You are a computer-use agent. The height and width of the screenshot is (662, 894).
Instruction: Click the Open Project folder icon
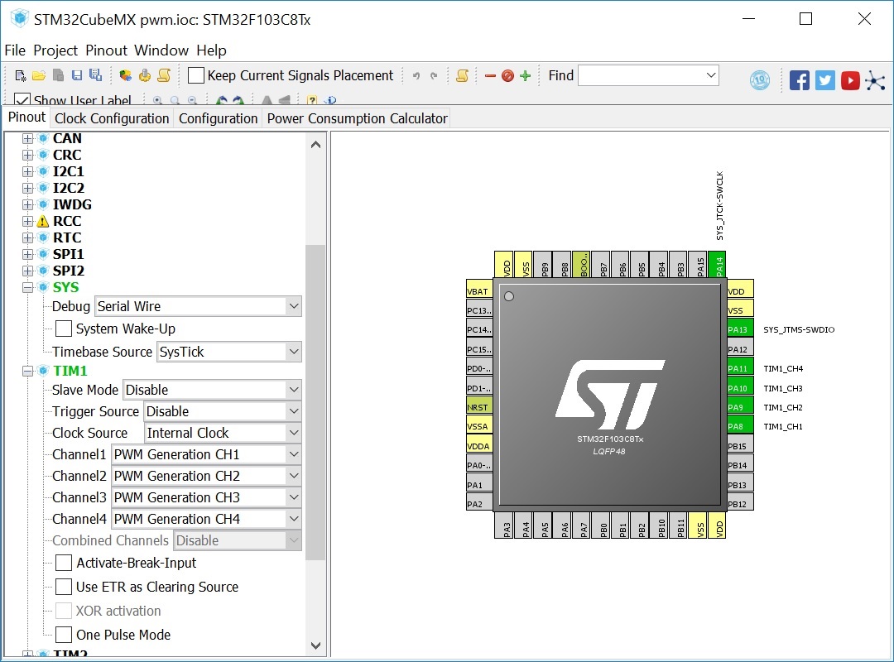pyautogui.click(x=39, y=76)
